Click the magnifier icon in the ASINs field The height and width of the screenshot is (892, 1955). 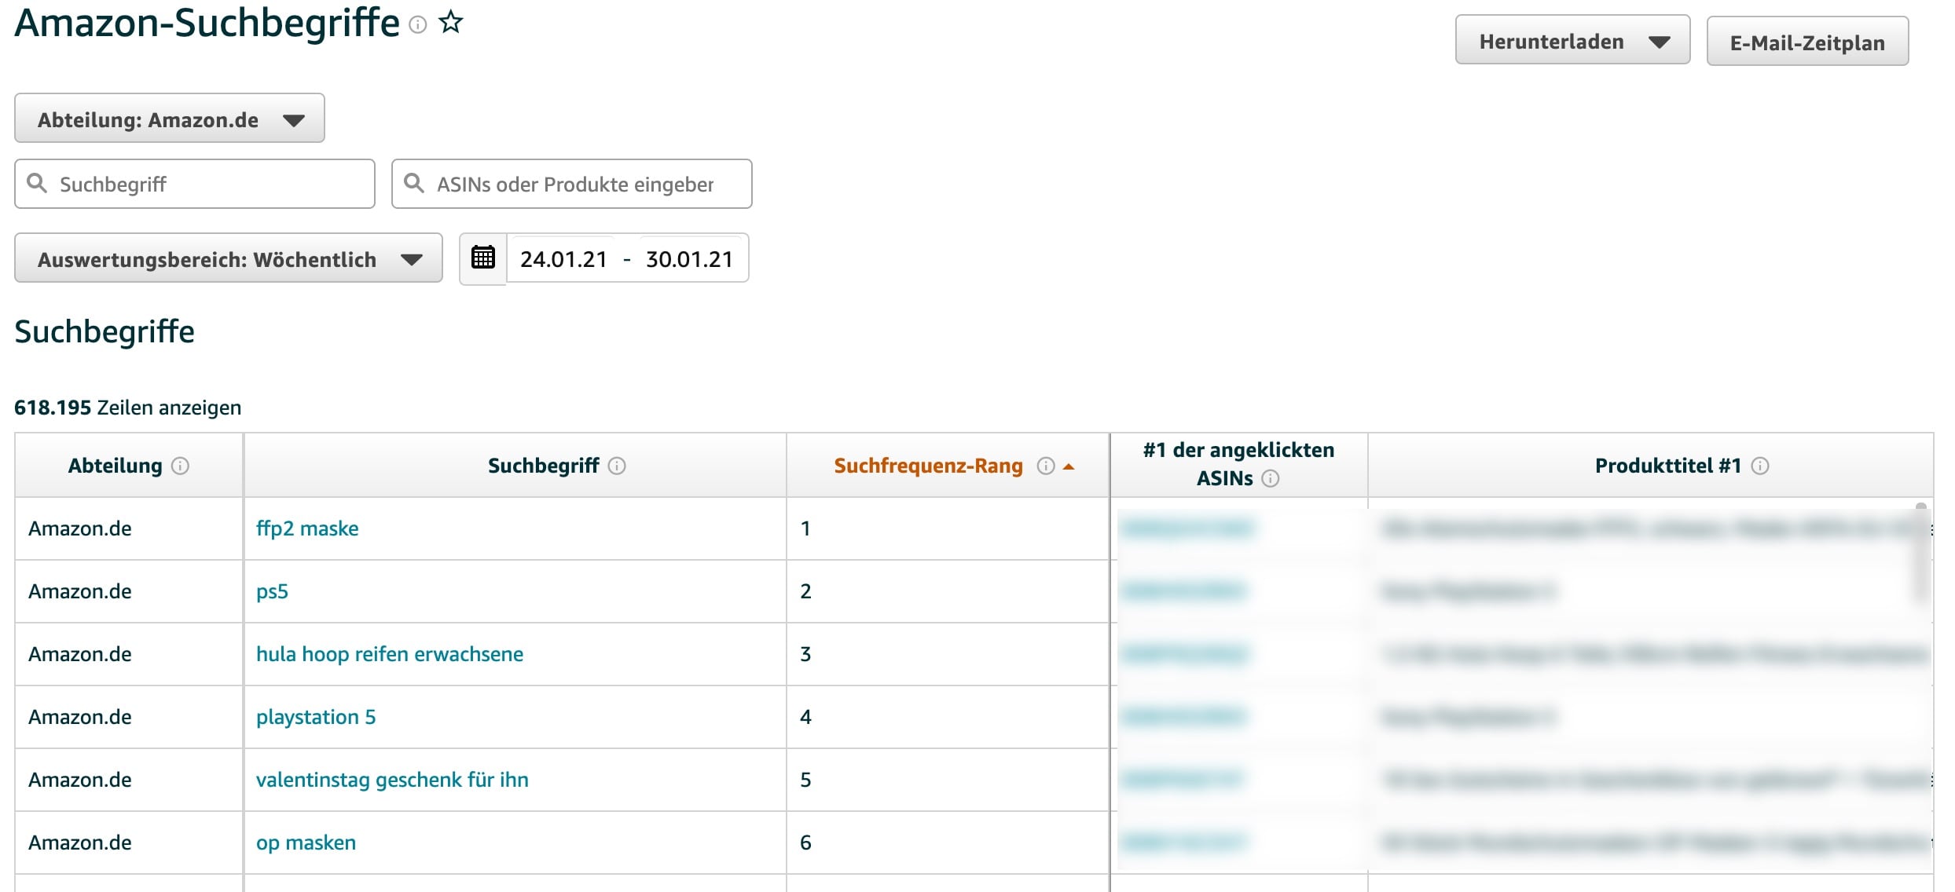pos(414,183)
